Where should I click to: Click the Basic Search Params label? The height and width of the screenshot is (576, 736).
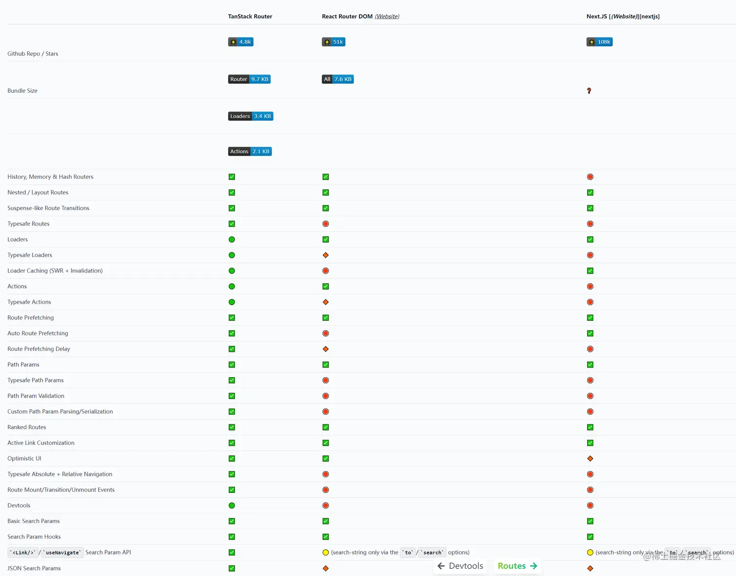[x=34, y=521]
